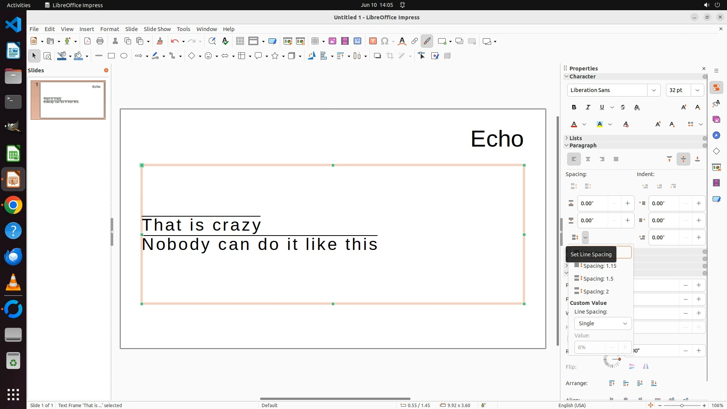Screen dimensions: 727x409
Task: Open the Line Spacing type dropdown showing Single
Action: tap(603, 323)
